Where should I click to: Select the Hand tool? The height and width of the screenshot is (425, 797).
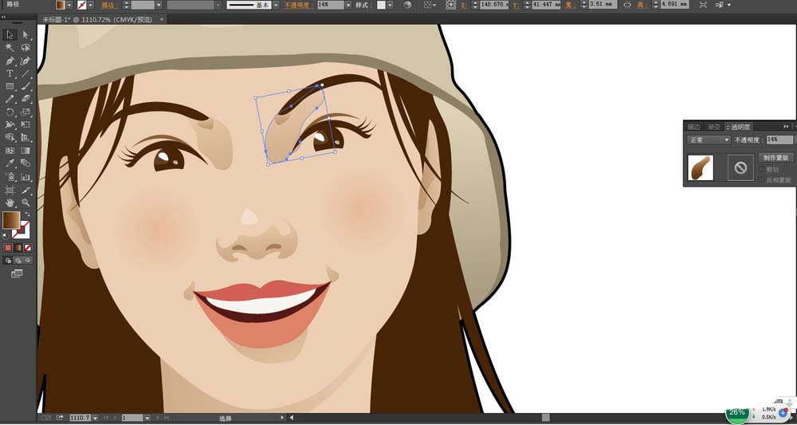[x=10, y=203]
